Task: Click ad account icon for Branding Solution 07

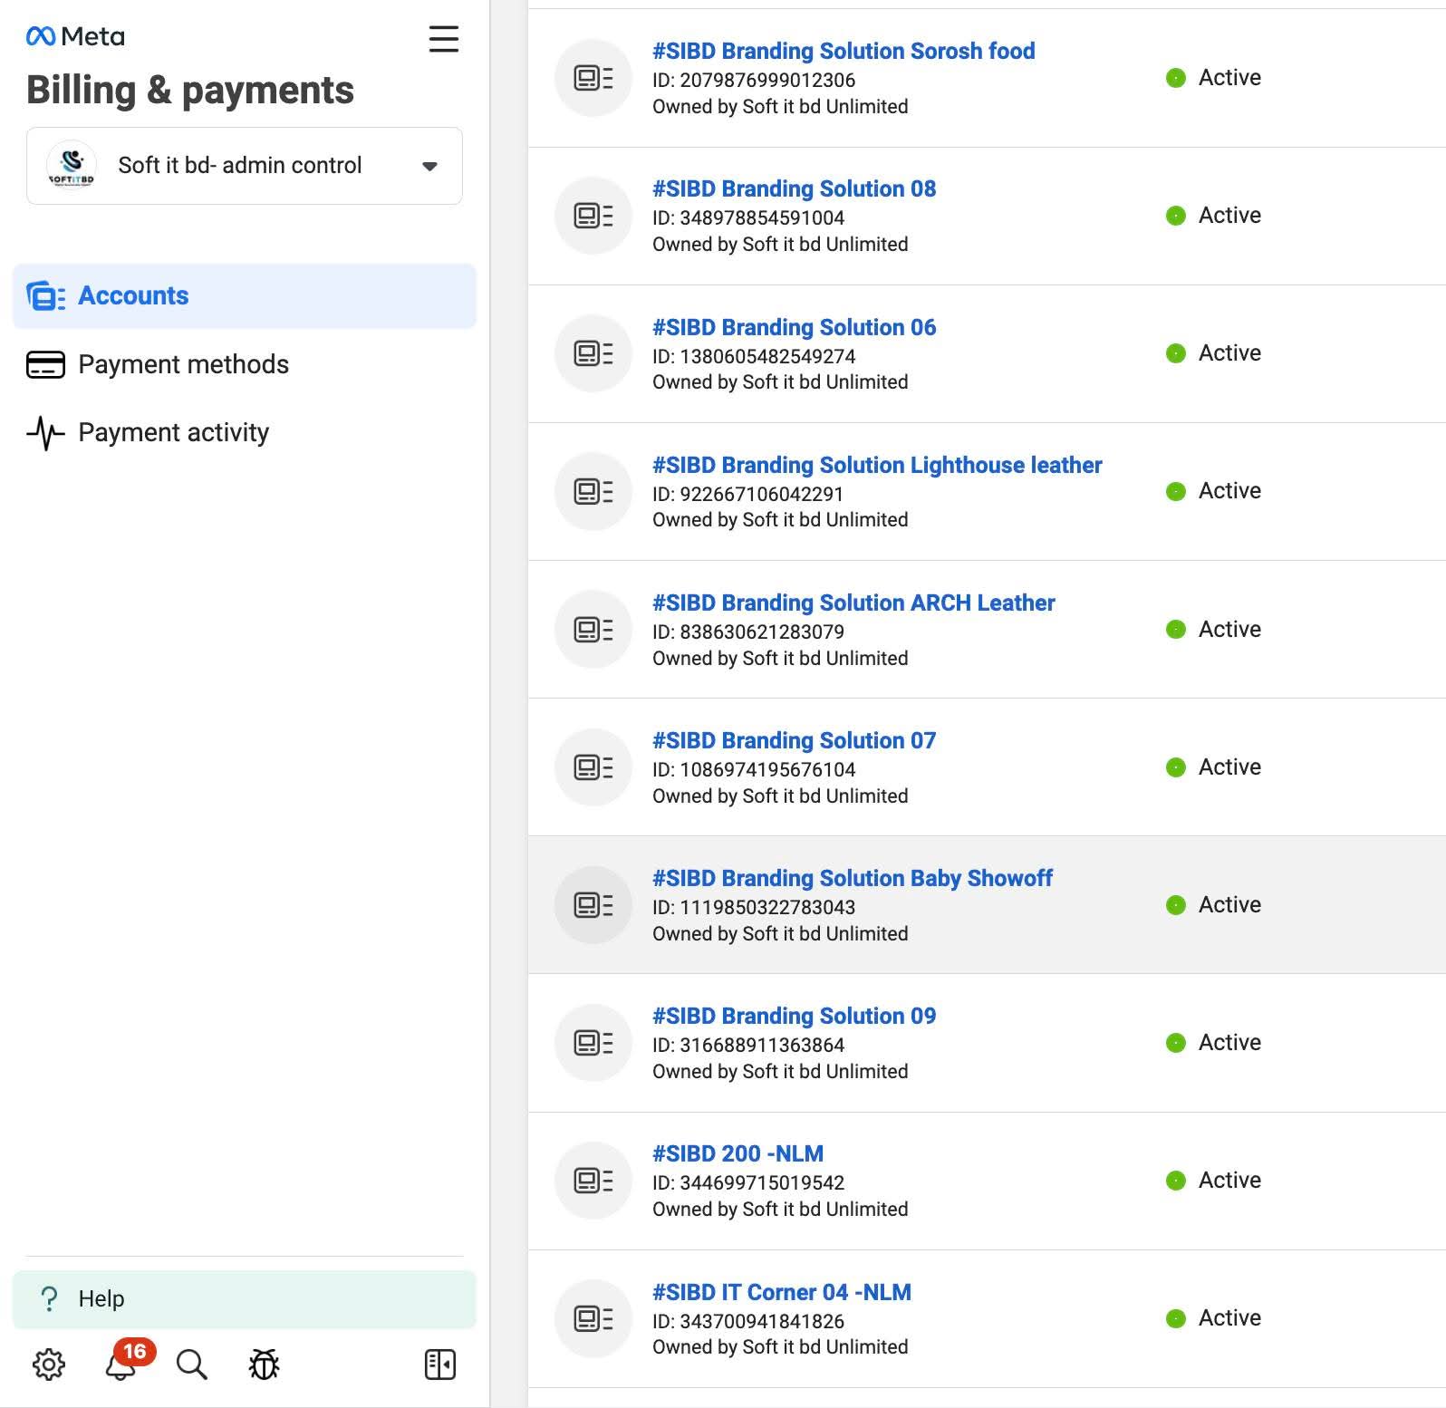Action: [593, 767]
